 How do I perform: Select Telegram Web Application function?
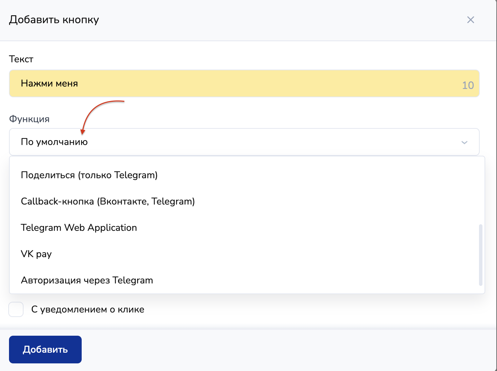(79, 228)
